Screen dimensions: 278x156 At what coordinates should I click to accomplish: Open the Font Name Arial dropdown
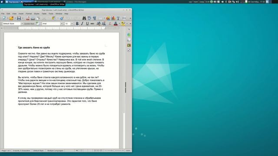click(62, 23)
